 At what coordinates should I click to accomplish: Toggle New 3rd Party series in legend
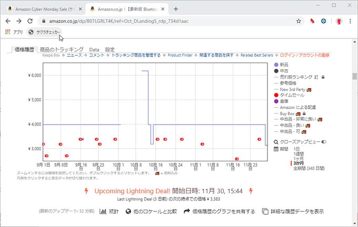pos(293,89)
